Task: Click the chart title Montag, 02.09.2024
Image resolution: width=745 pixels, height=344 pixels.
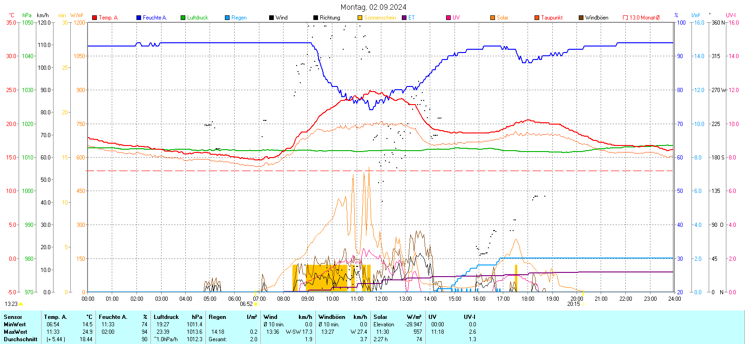Action: 373,7
